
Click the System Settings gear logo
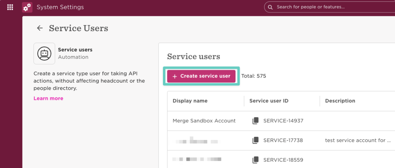point(27,7)
